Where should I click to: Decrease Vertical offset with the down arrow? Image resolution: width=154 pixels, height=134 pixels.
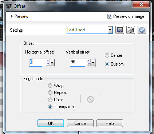point(88,64)
